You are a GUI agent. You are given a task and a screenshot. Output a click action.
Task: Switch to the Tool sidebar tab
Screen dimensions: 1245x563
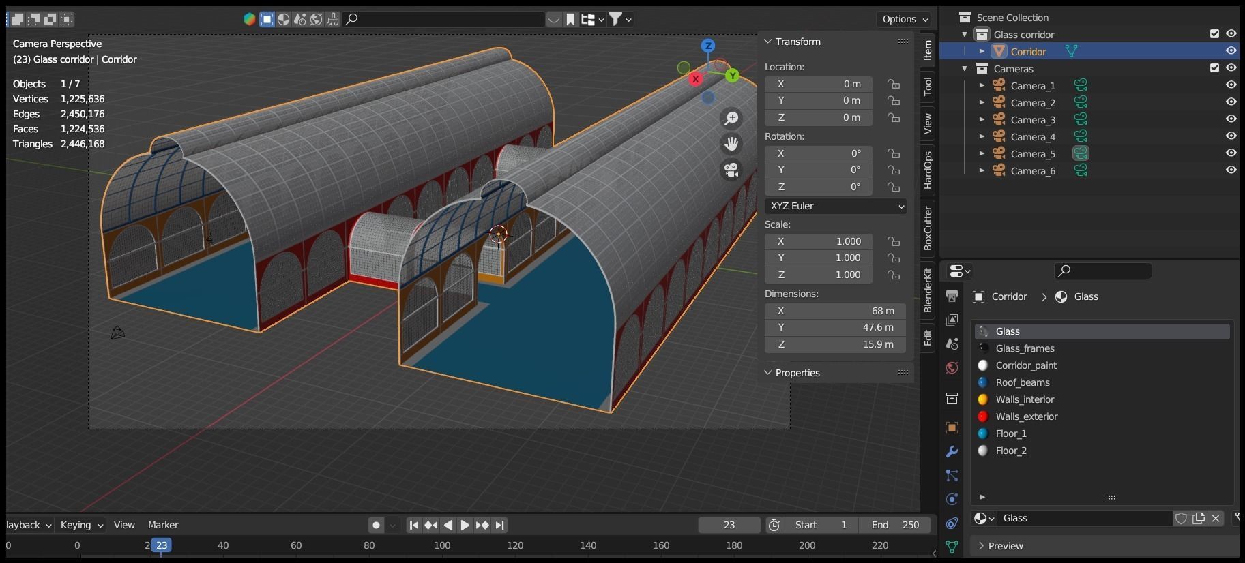click(x=928, y=86)
